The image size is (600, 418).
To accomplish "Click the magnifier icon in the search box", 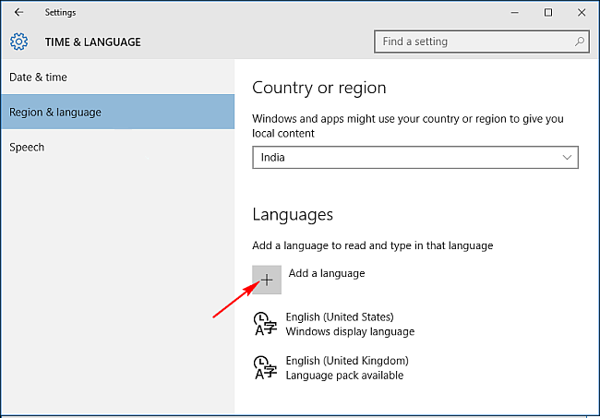I will [x=580, y=42].
